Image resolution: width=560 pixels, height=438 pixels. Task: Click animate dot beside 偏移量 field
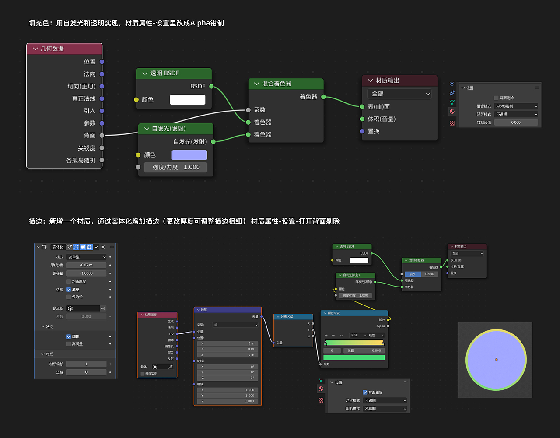pyautogui.click(x=110, y=273)
